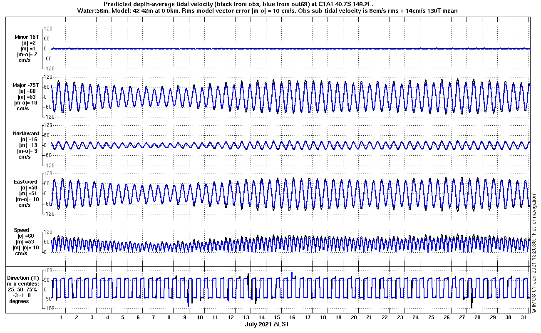Viewport: 541px width, 333px height.
Task: Click "|o| =16" in the Northward panel
Action: (x=29, y=139)
